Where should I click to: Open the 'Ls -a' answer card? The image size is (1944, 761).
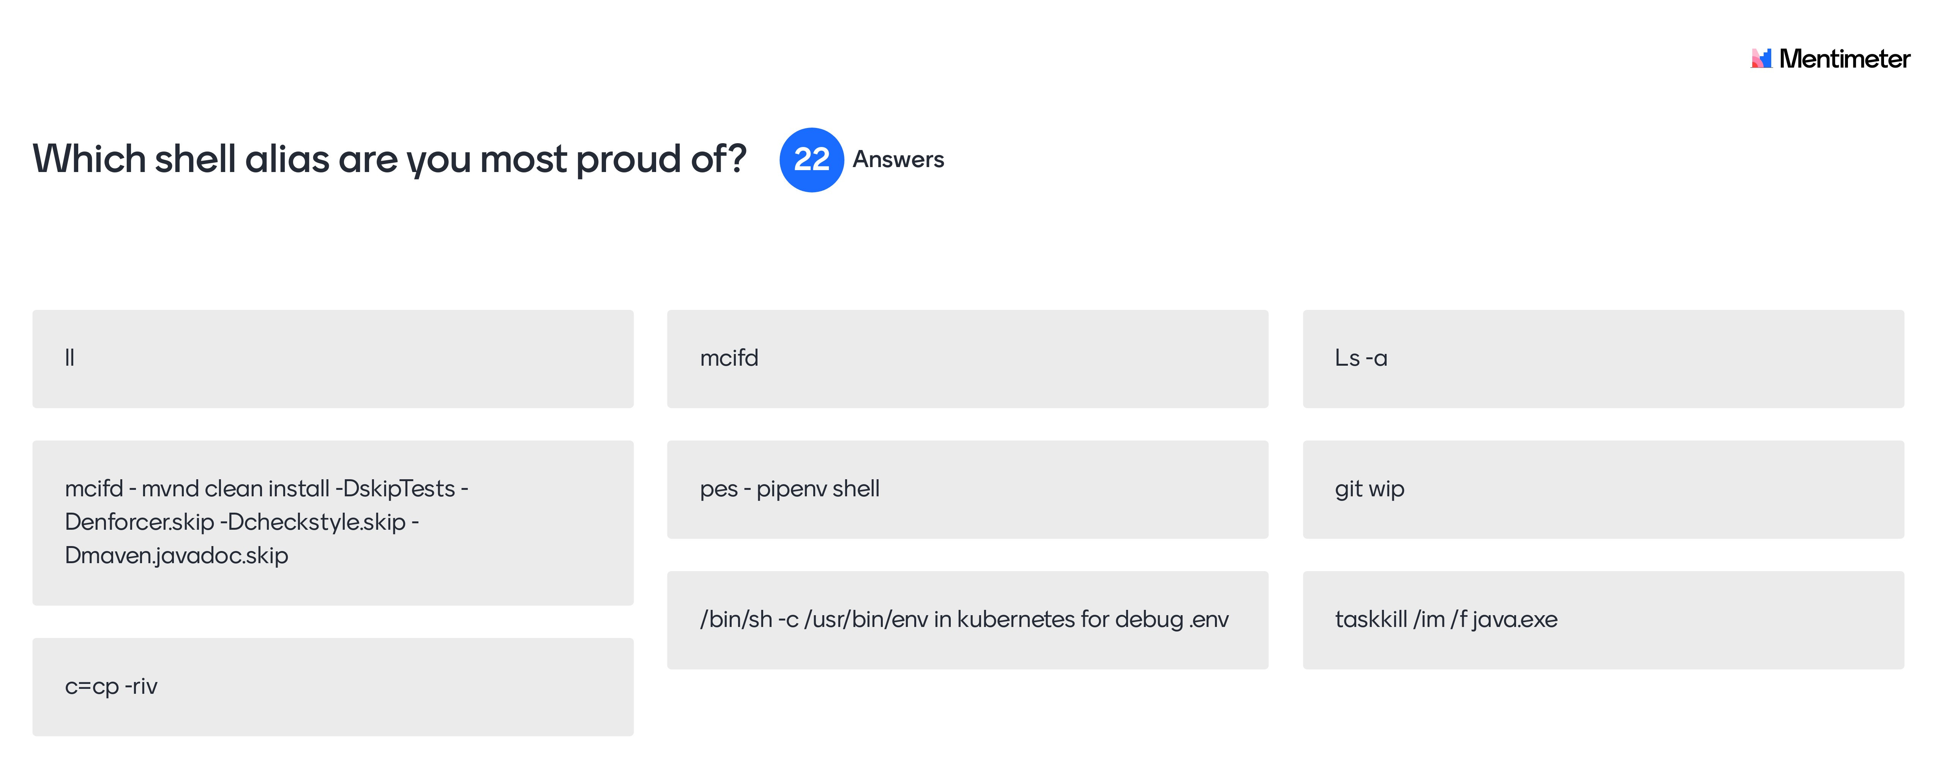click(x=1603, y=358)
